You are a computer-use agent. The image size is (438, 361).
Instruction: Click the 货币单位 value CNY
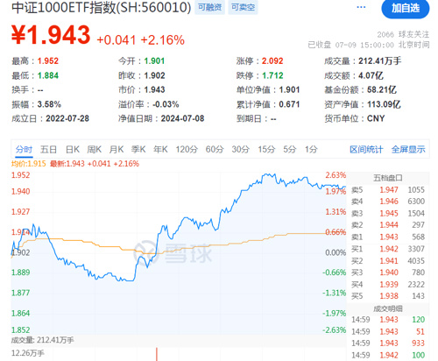point(376,118)
